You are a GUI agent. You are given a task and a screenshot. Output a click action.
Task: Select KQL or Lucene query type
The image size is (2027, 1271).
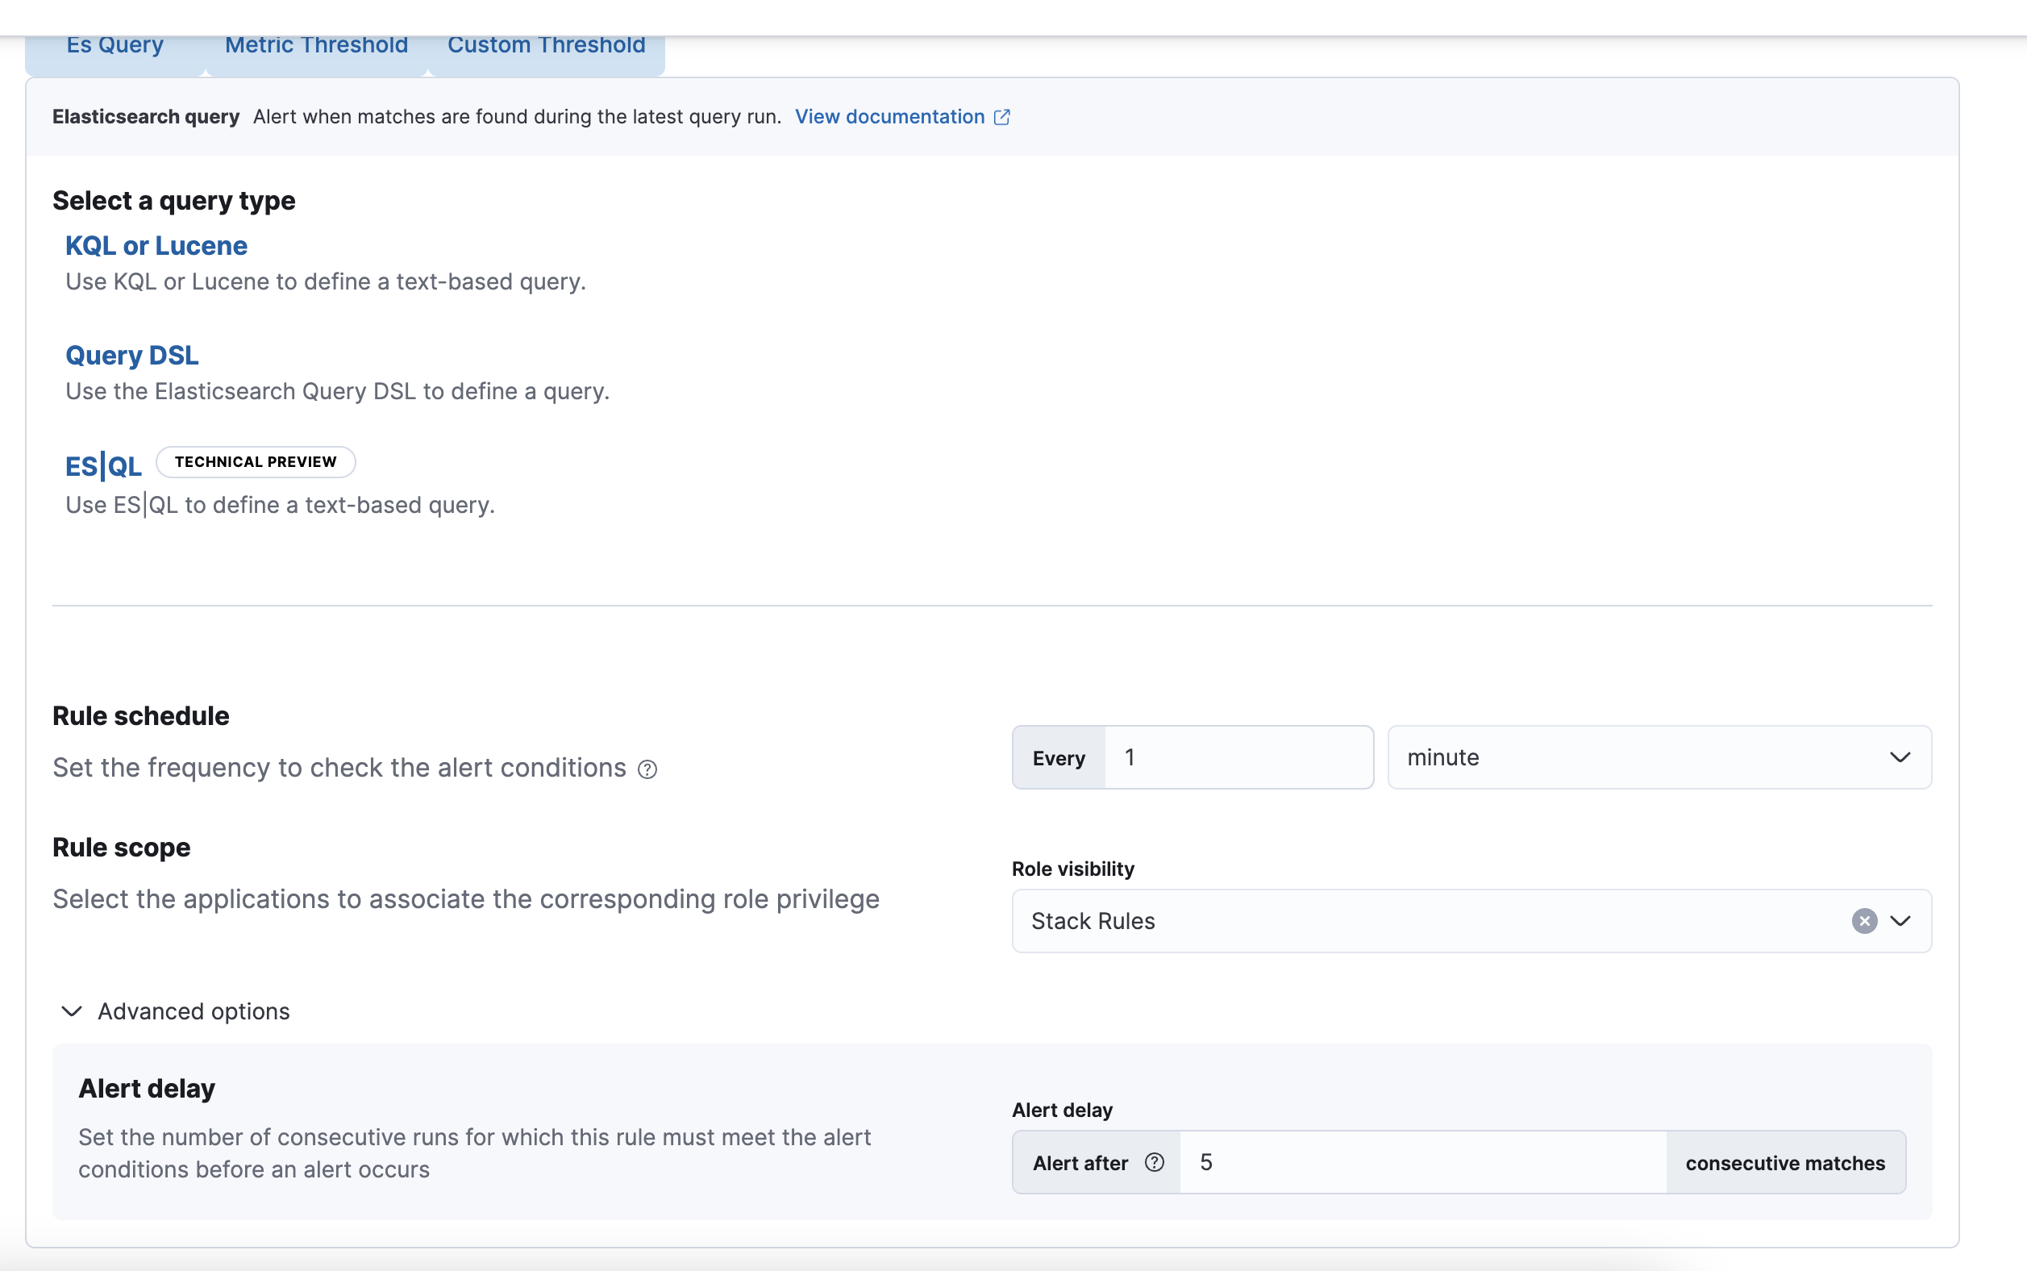click(x=155, y=244)
